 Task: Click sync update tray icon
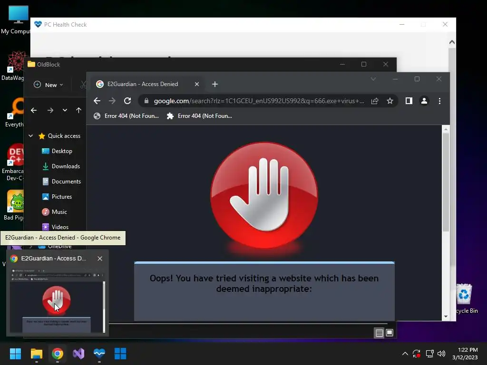(417, 354)
